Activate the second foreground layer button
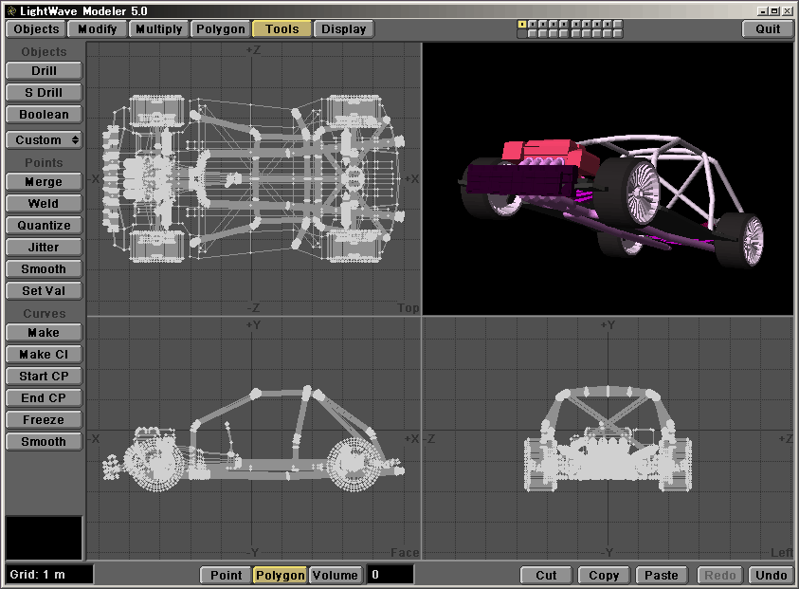This screenshot has width=799, height=589. tap(532, 24)
